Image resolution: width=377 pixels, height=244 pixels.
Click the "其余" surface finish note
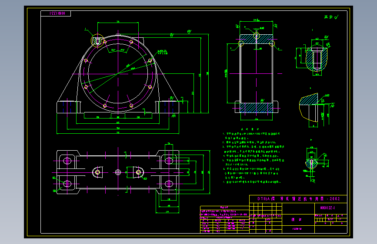coord(331,17)
